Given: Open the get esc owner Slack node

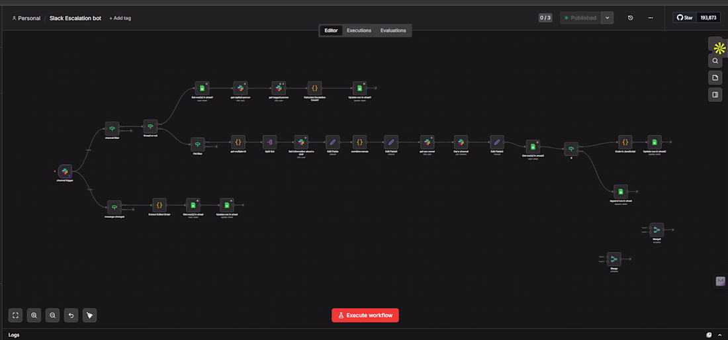Looking at the screenshot, I should click(x=427, y=142).
